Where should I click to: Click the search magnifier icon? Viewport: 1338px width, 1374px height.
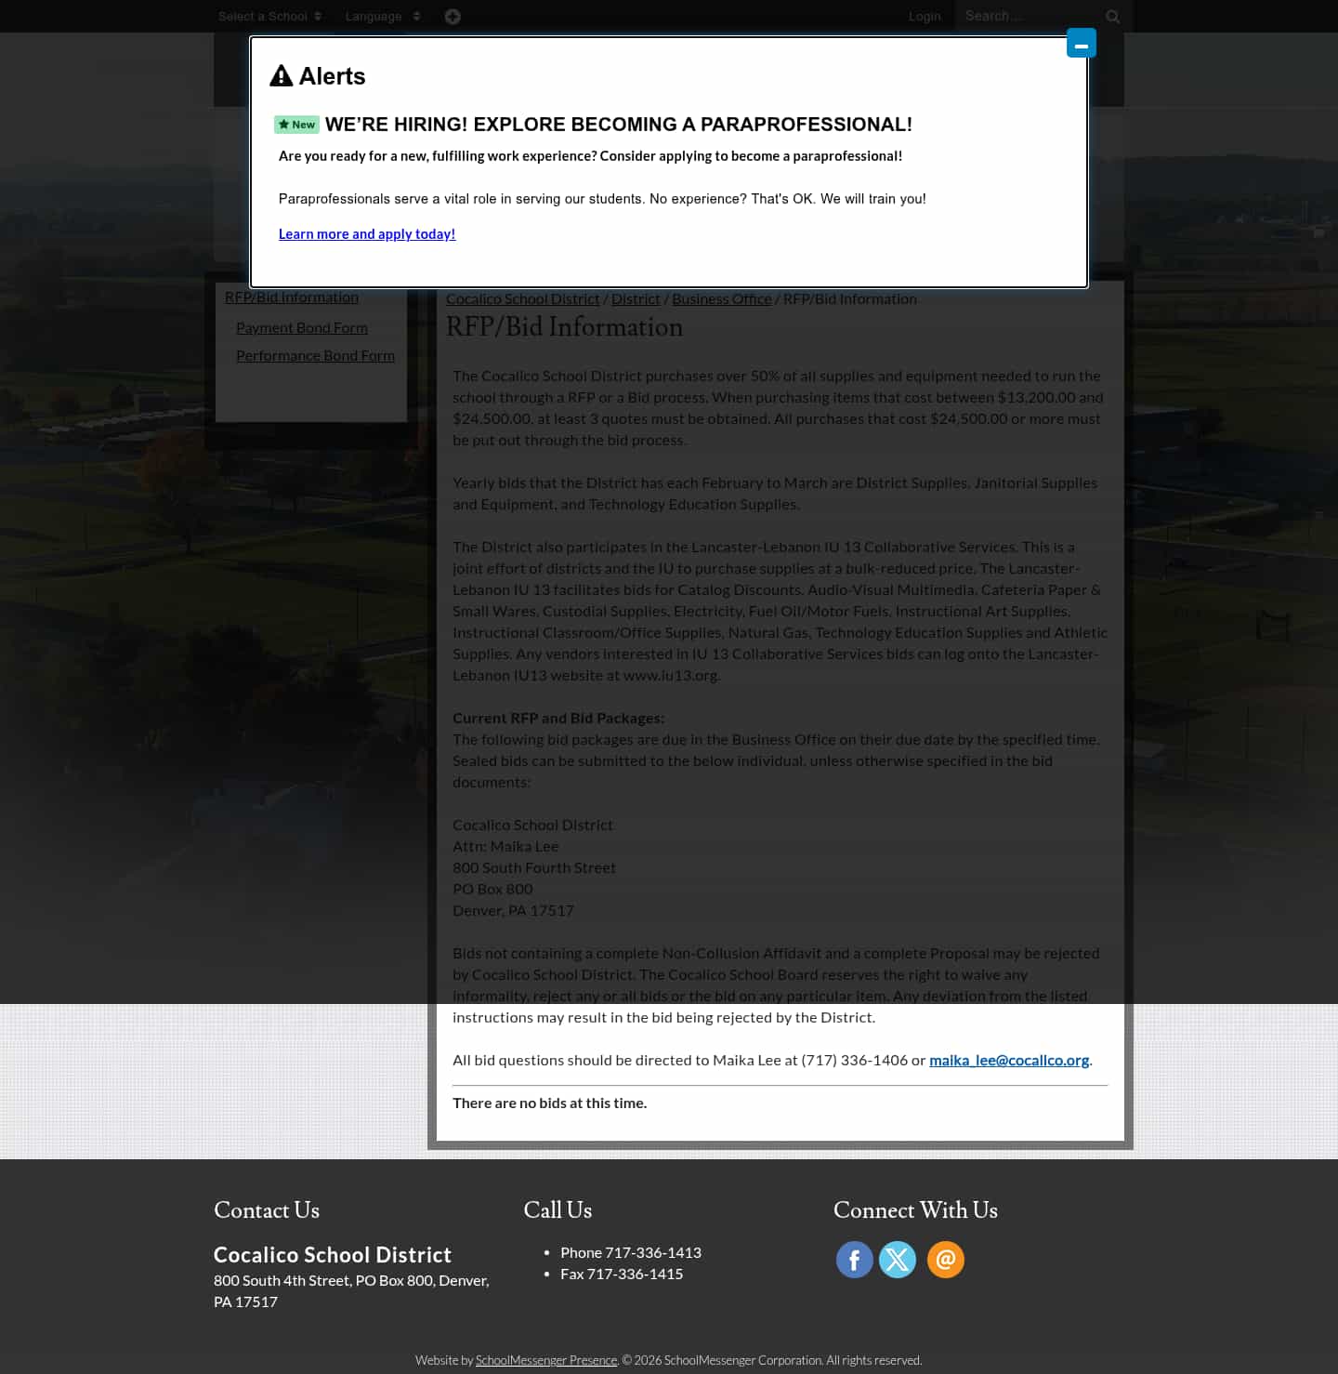1113,17
